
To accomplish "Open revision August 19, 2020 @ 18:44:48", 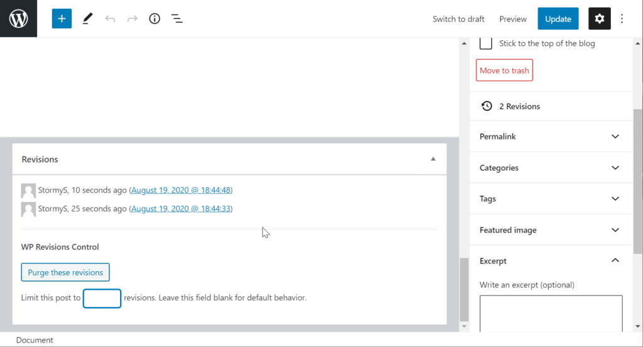I will [x=181, y=190].
